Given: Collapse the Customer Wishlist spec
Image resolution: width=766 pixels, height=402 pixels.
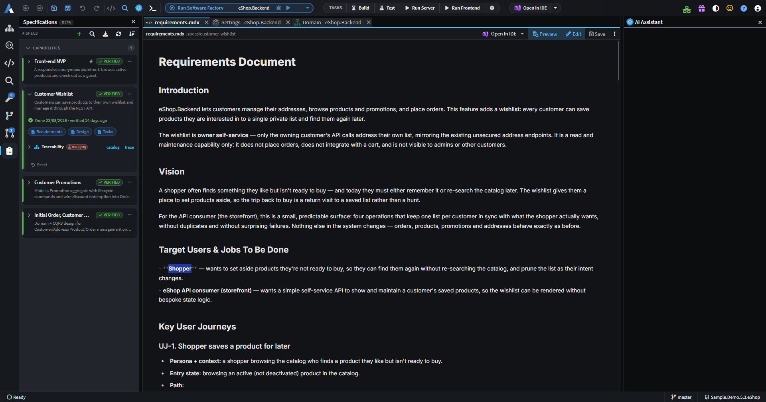Looking at the screenshot, I should click(x=29, y=94).
